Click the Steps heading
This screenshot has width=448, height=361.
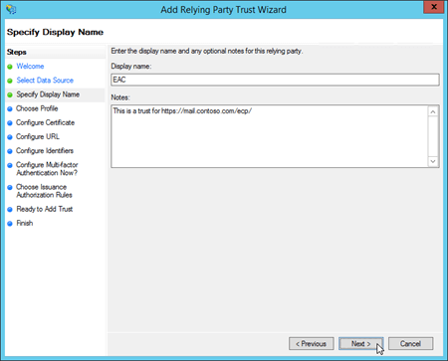[17, 52]
